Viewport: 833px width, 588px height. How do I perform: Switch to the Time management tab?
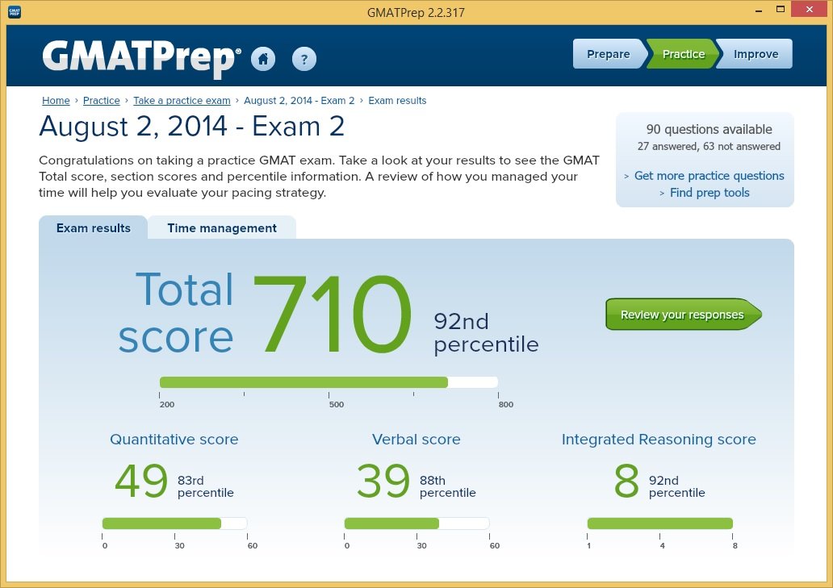click(222, 228)
